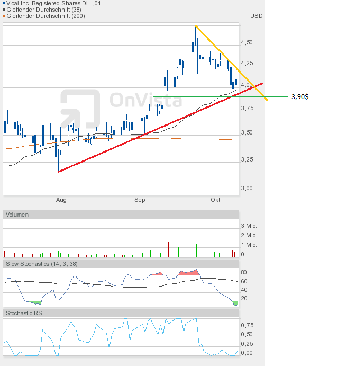This screenshot has width=356, height=366.
Task: Click the Sep label on the time axis
Action: 140,200
